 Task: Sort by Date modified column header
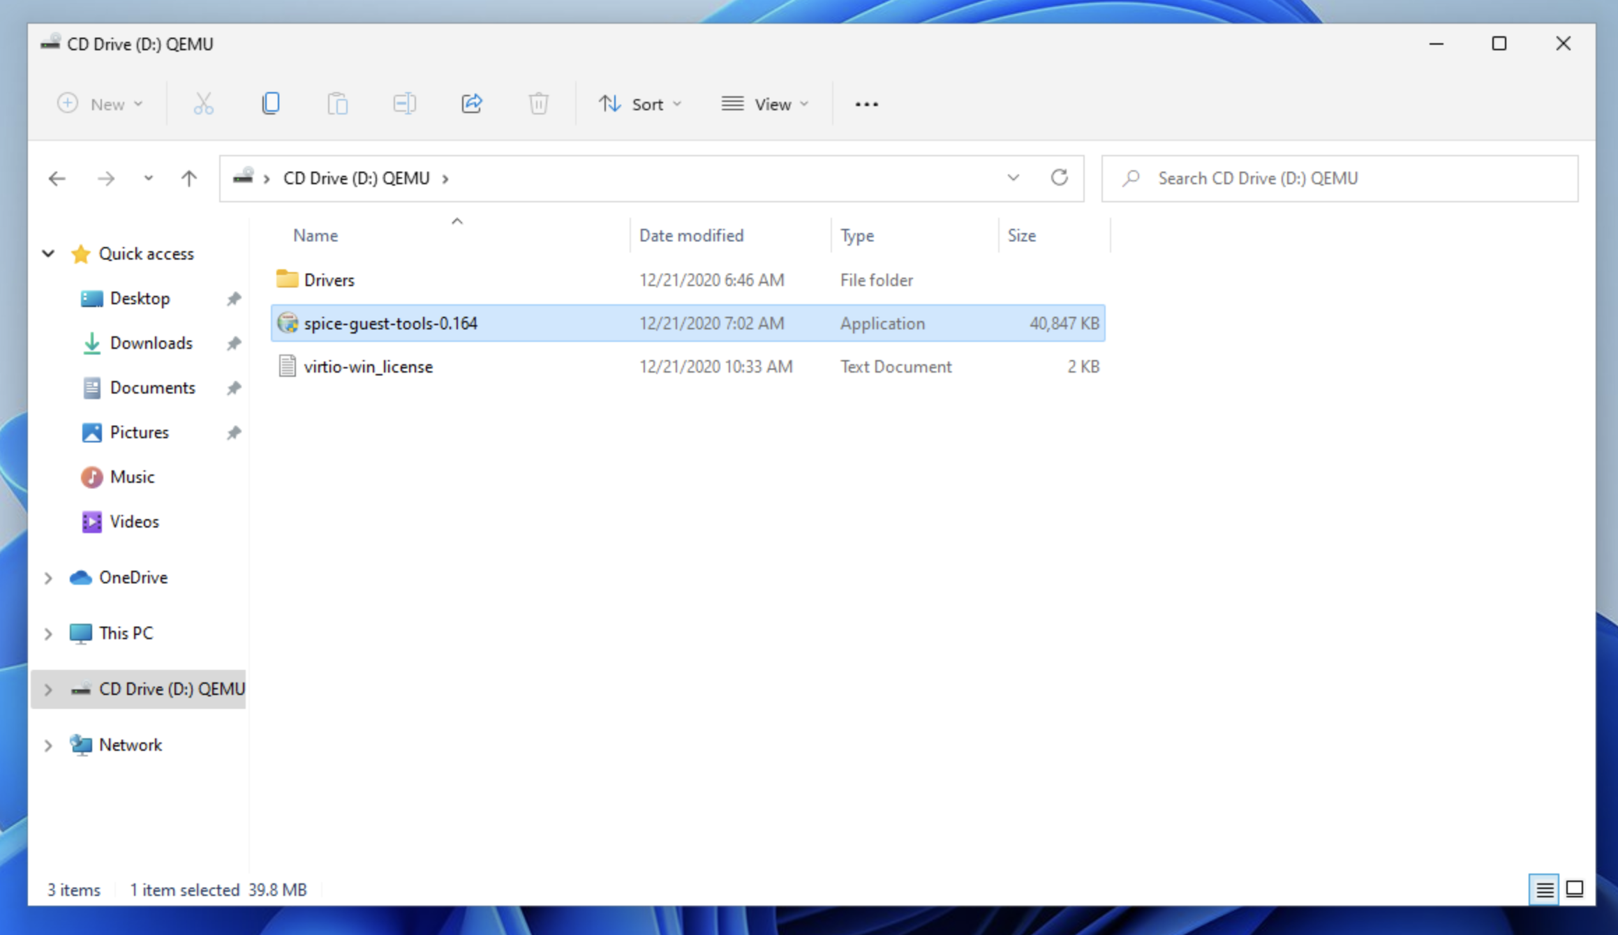click(691, 235)
